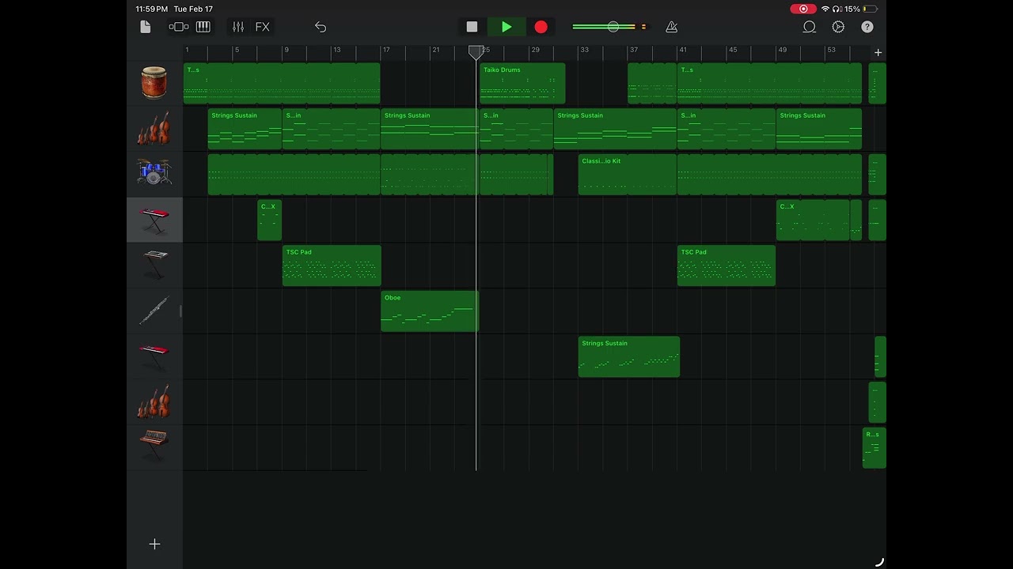
Task: Toggle track controls mixer sliders icon
Action: [238, 27]
